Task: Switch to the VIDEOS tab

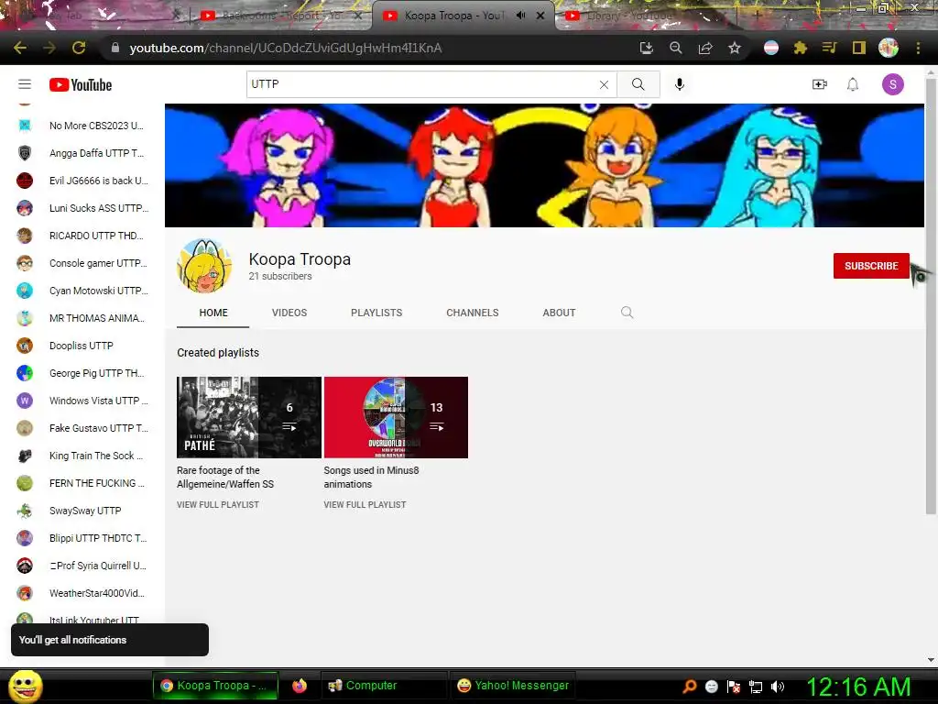Action: coord(289,313)
